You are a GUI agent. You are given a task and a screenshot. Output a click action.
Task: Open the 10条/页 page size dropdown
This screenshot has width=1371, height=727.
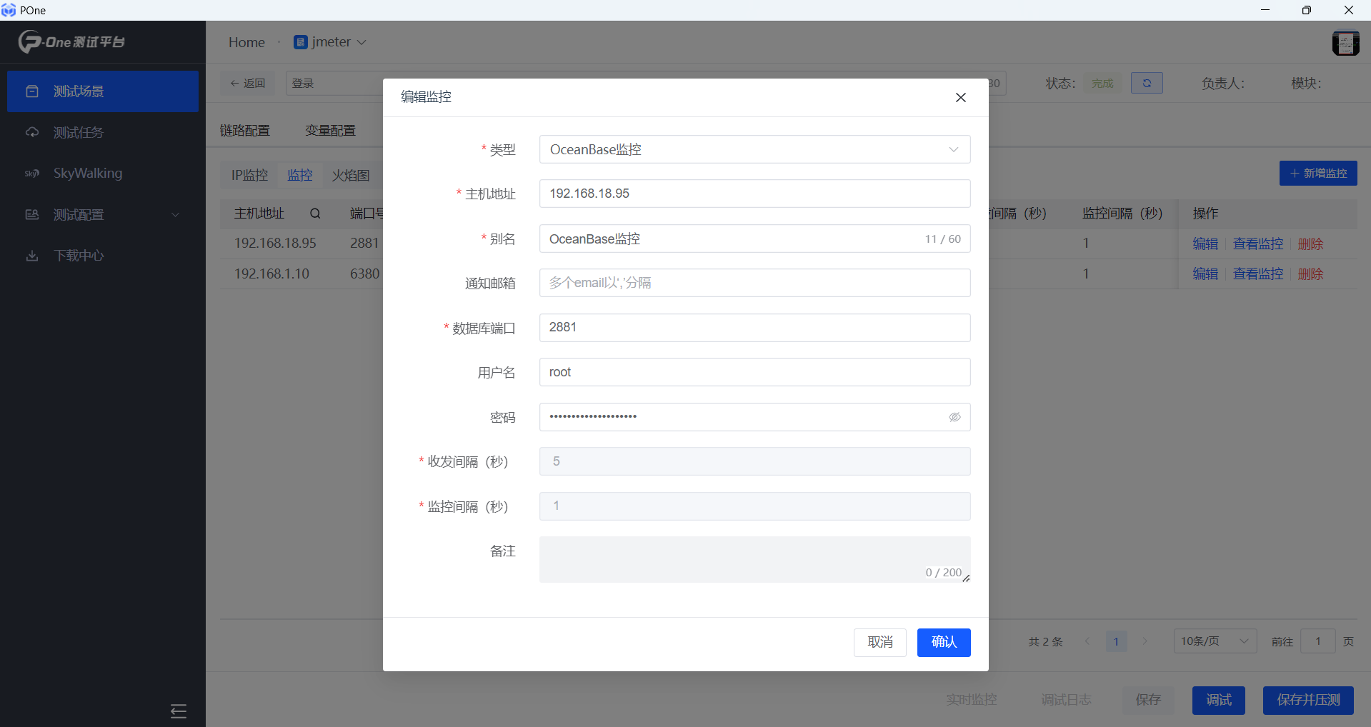[x=1215, y=641]
